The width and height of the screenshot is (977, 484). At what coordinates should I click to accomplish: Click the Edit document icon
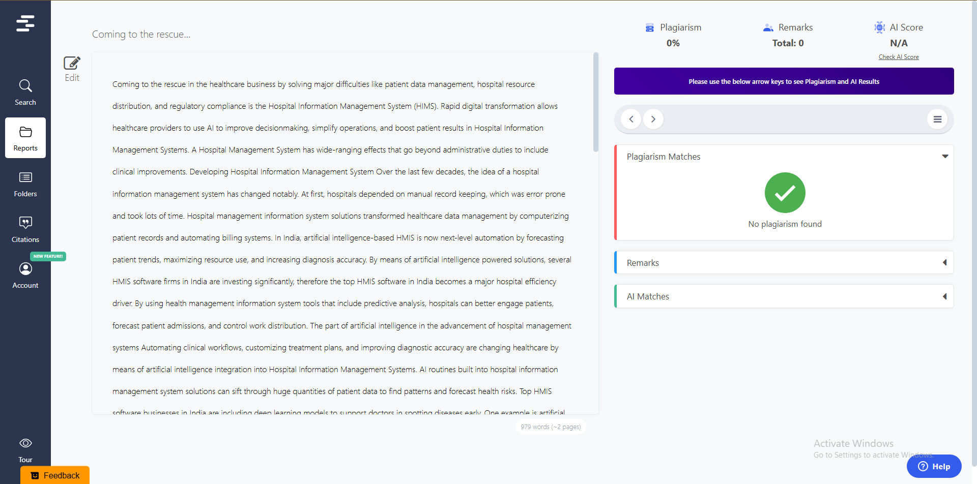coord(72,69)
